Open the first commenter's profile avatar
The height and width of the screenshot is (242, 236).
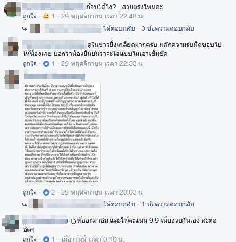click(x=12, y=9)
